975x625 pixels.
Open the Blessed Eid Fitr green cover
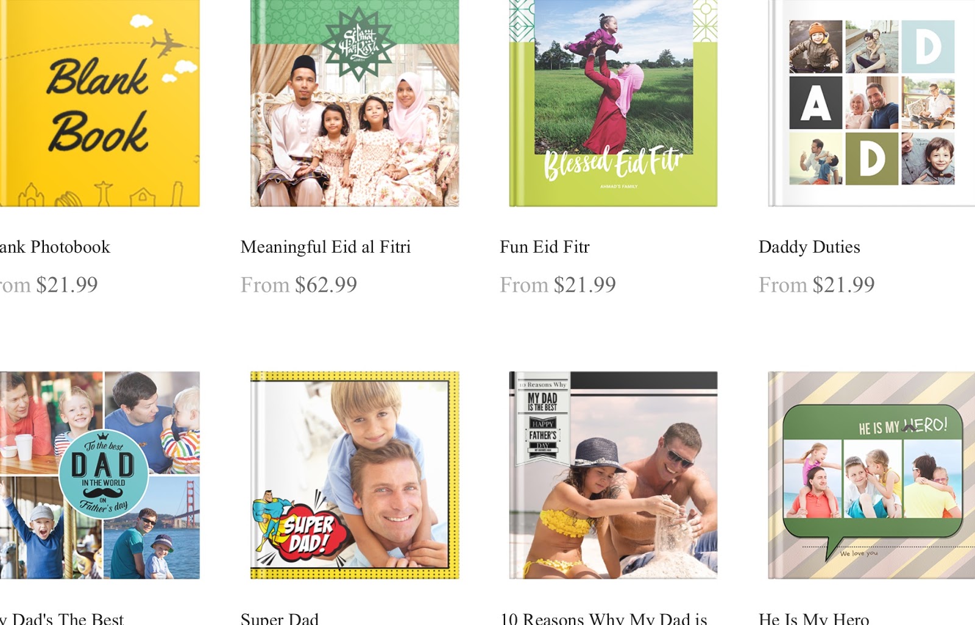click(613, 103)
